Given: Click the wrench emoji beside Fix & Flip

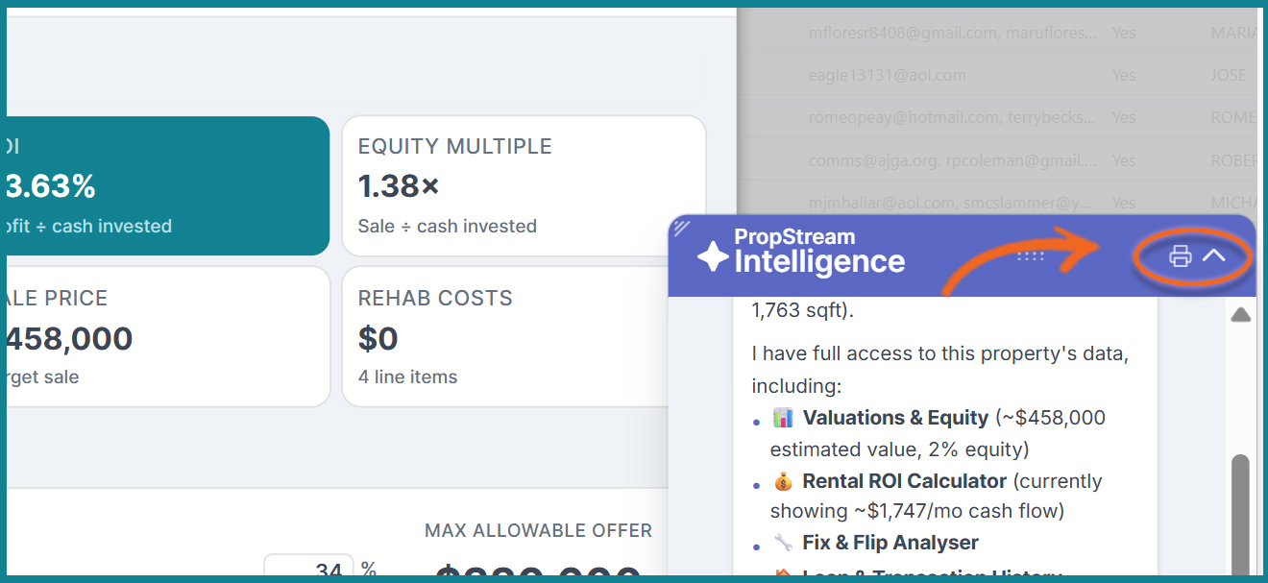Looking at the screenshot, I should (x=784, y=543).
